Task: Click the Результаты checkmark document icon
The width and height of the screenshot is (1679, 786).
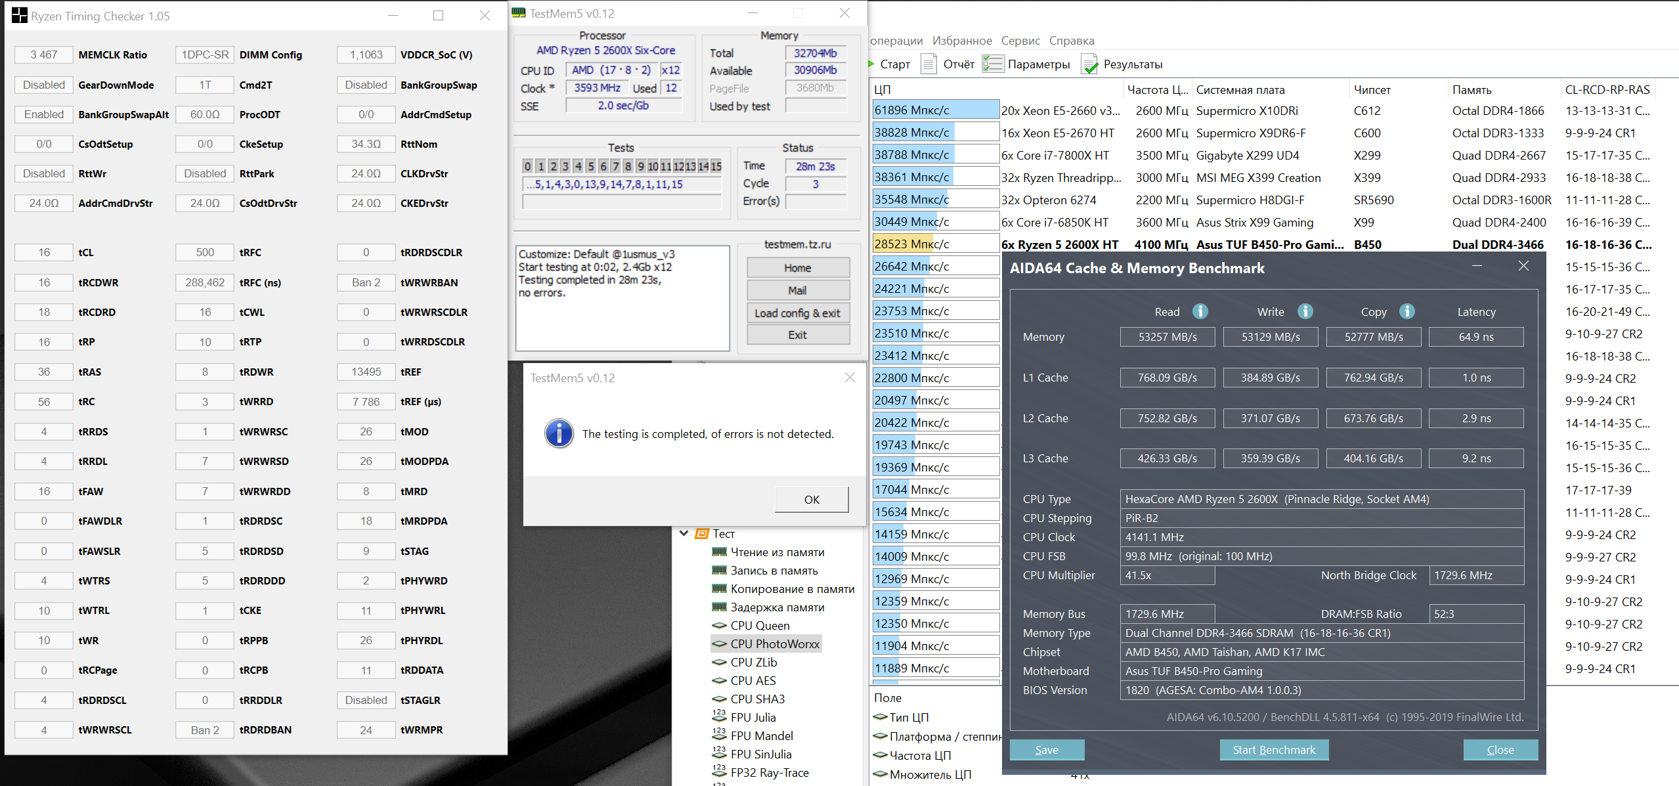Action: (1089, 64)
